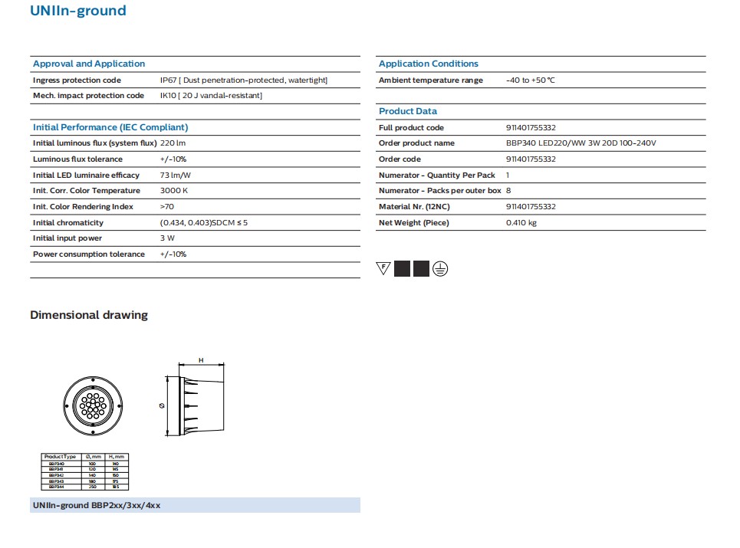
Task: Click the 'Ø, mm' column header
Action: coord(94,457)
